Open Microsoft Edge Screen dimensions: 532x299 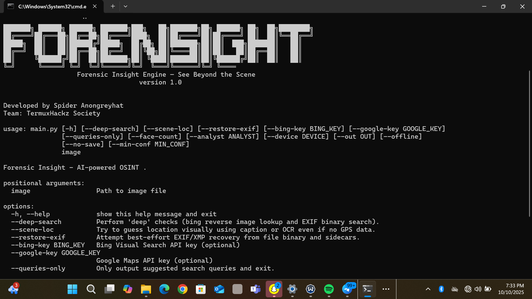coord(164,289)
